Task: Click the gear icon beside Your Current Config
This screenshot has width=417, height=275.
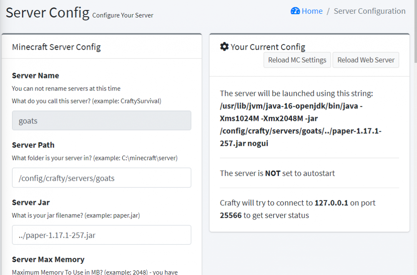Action: pyautogui.click(x=224, y=47)
